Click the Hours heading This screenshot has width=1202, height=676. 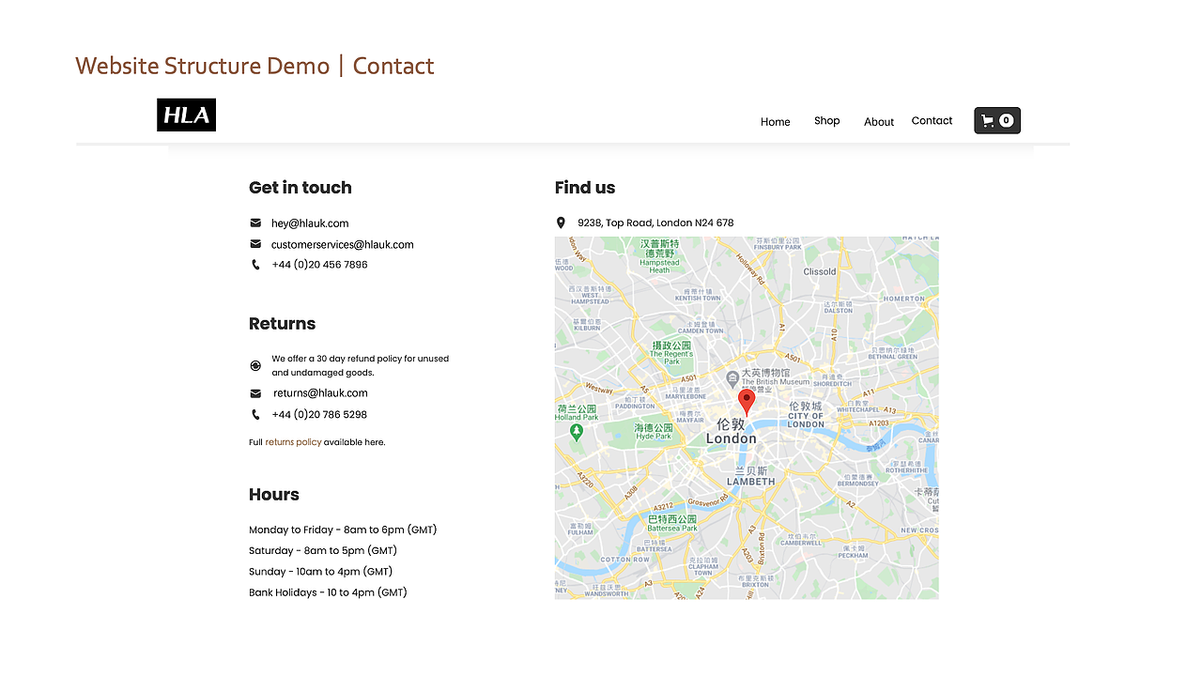274,495
